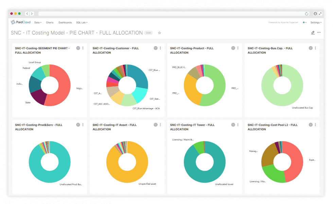This screenshot has height=204, width=333.
Task: Open the plus create-new dropdown
Action: click(x=304, y=22)
